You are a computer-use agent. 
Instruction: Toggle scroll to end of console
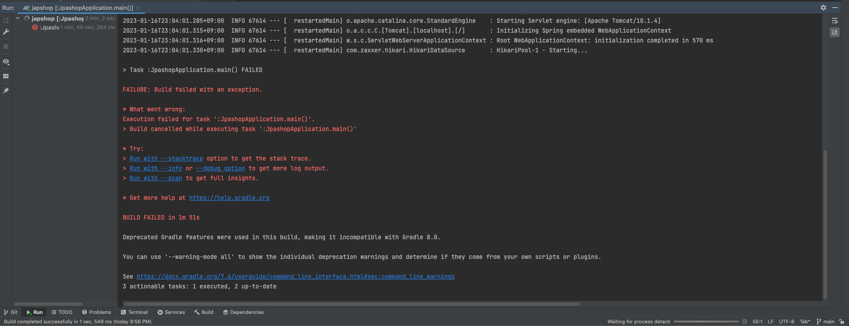pos(835,32)
